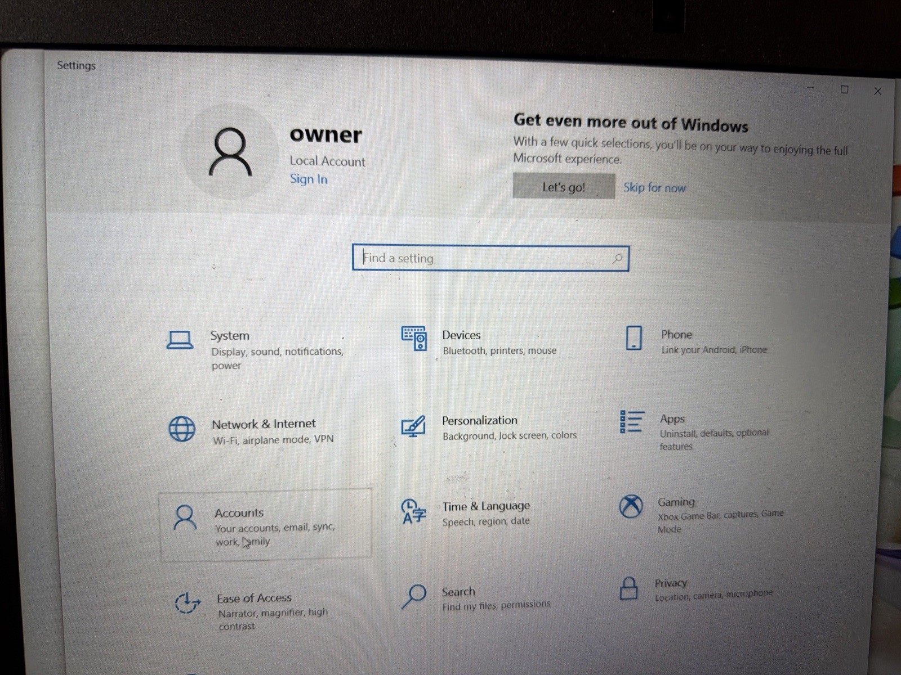Click 'Uninstall, defaults, optional features' text
The image size is (901, 675).
click(x=714, y=439)
